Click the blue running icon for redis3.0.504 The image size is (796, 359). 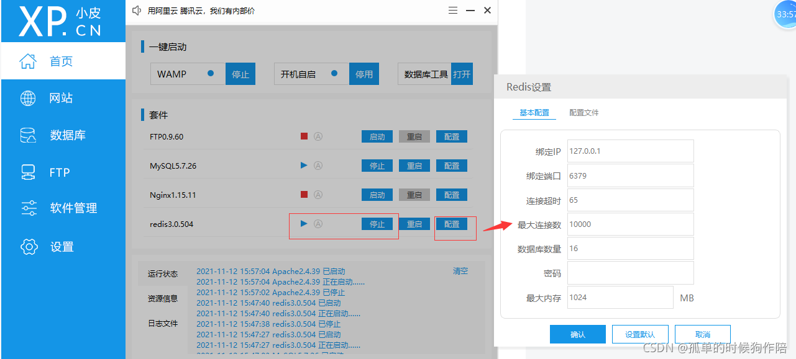[304, 223]
